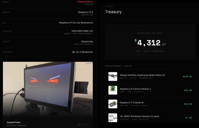Click the BRAIN row label

[6, 12]
